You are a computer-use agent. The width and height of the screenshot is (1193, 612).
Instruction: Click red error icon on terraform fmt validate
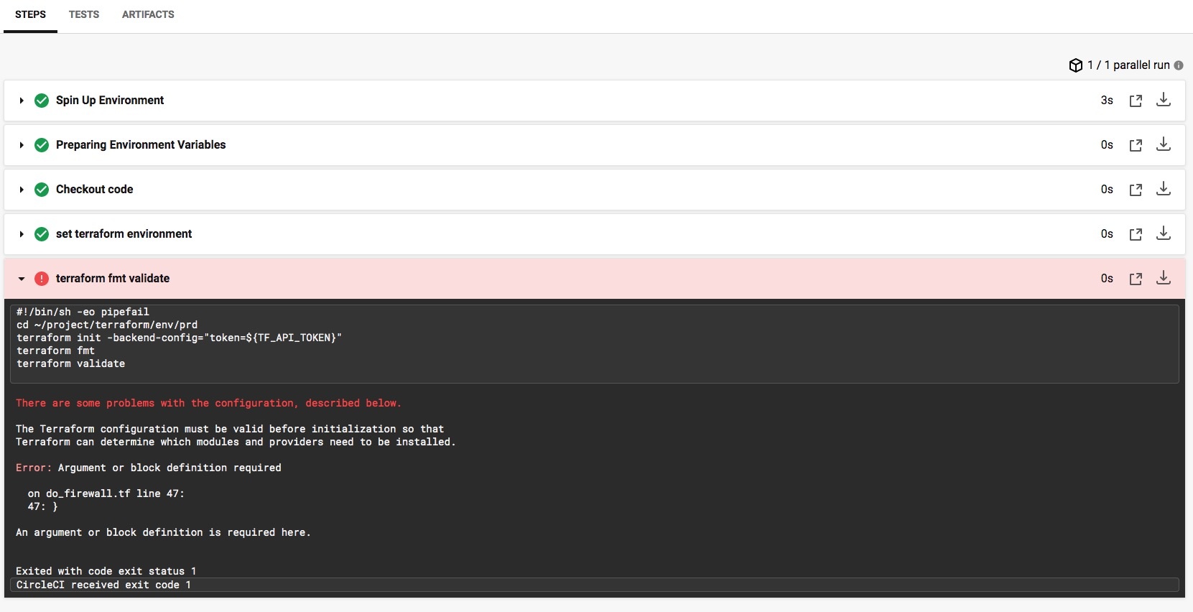coord(42,279)
